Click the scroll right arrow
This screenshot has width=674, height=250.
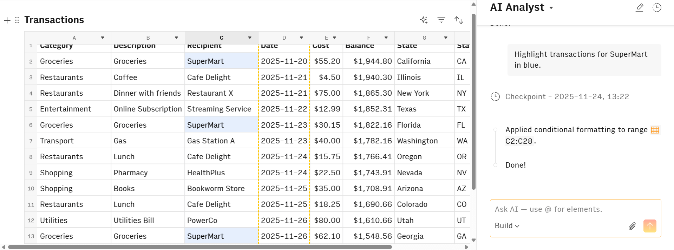pyautogui.click(x=466, y=247)
